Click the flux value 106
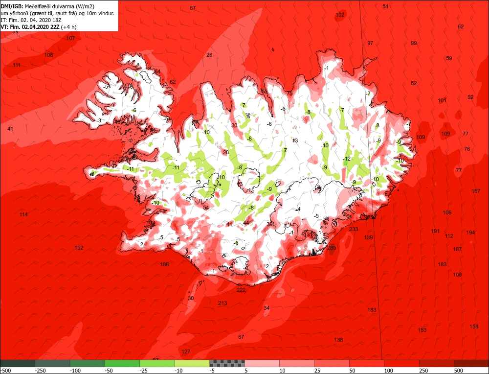Image resolution: width=489 pixels, height=374 pixels. tap(447, 212)
